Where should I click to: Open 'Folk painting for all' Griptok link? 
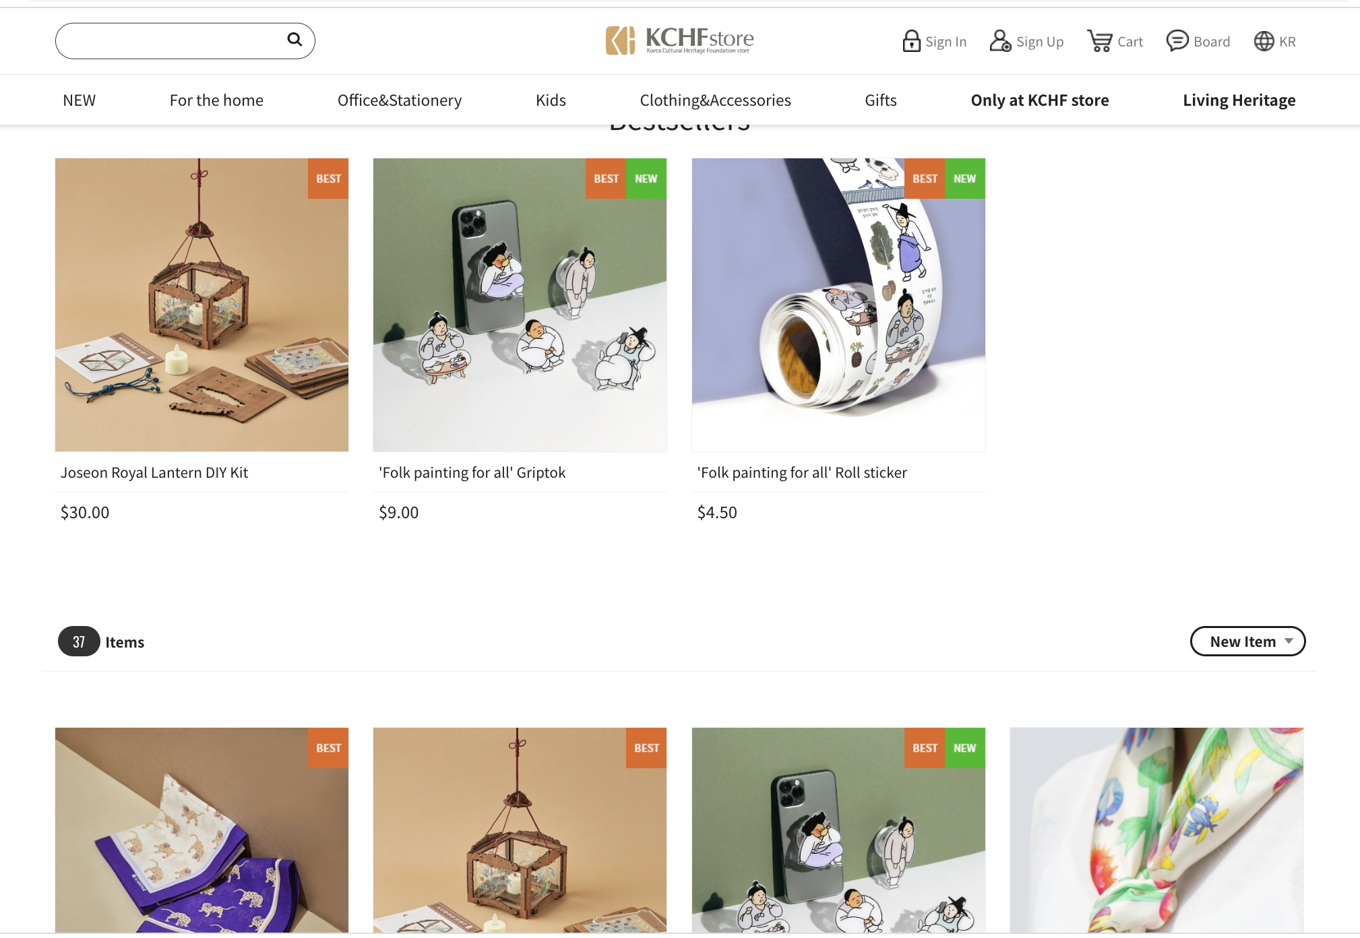click(x=472, y=472)
